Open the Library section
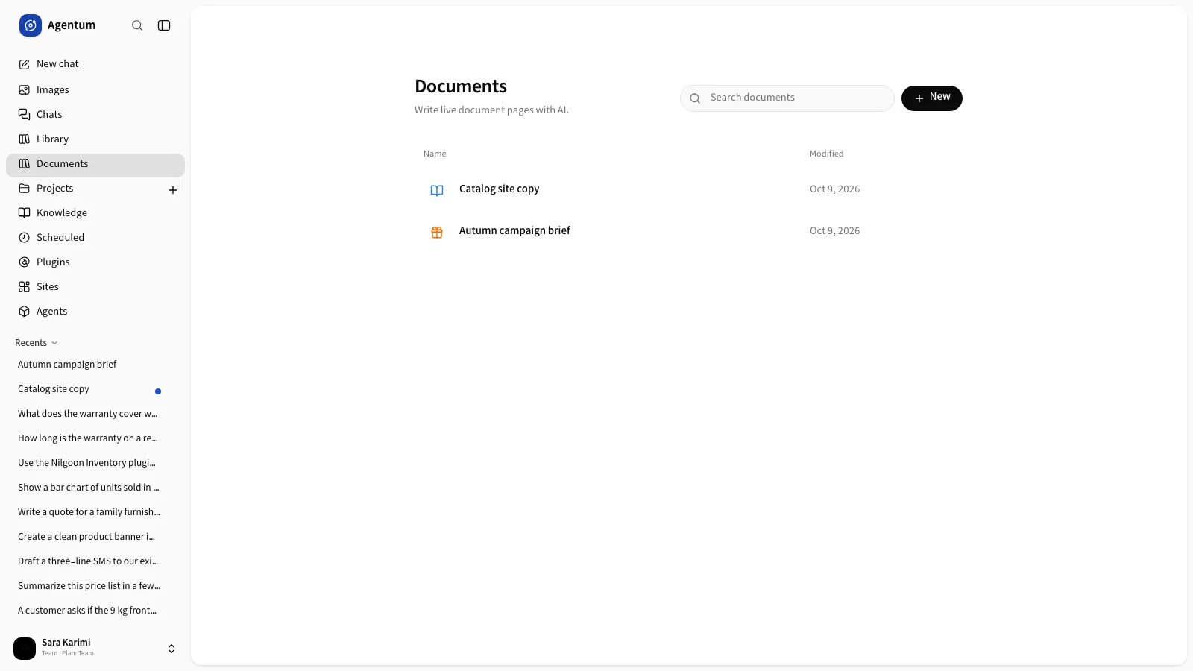1193x671 pixels. click(x=95, y=139)
